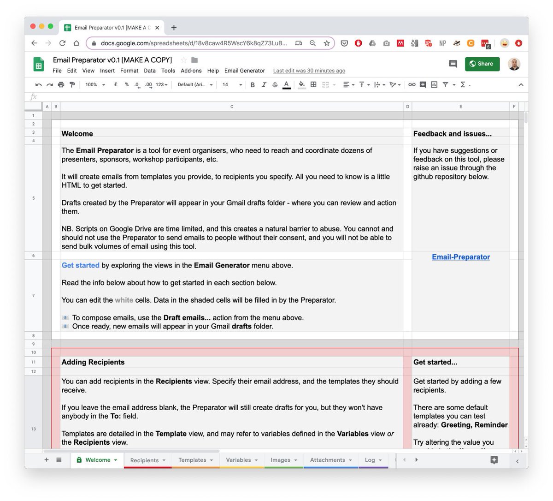
Task: Move document using folder icon
Action: click(194, 60)
